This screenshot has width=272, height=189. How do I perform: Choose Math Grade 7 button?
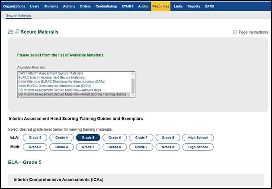tap(141, 147)
